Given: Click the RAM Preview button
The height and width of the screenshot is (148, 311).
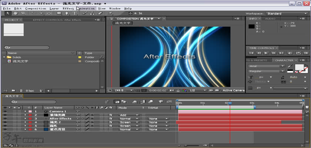Looking at the screenshot, I should [306, 53].
